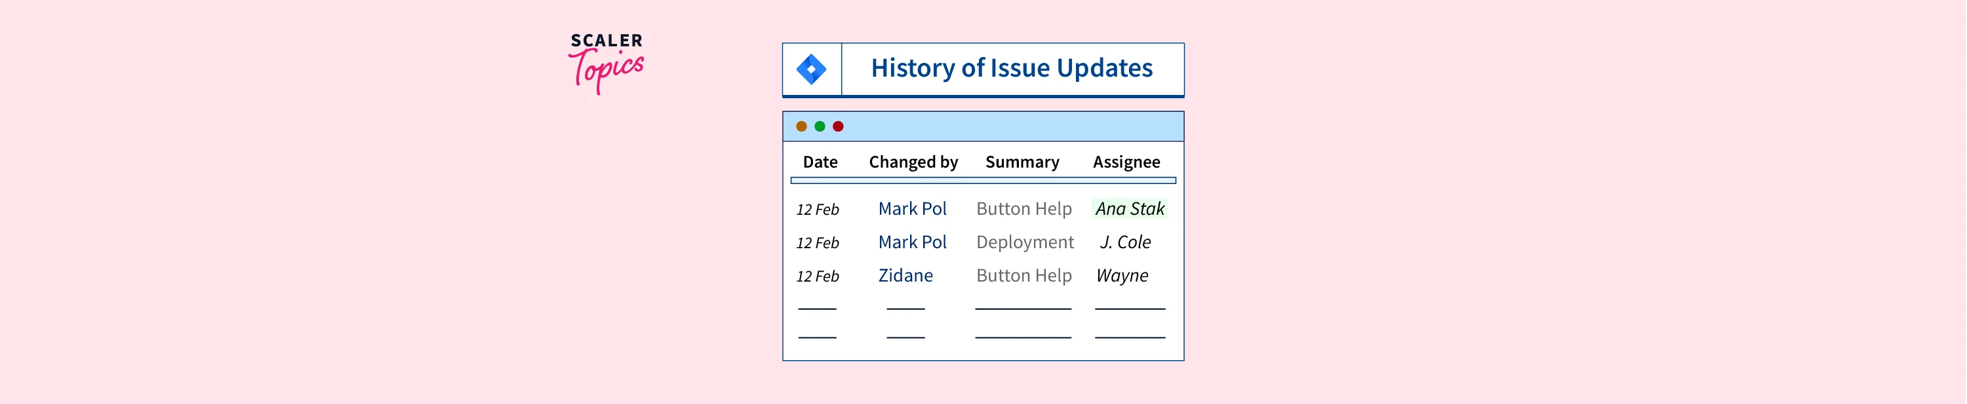Image resolution: width=1967 pixels, height=404 pixels.
Task: Select the Changed by column header
Action: click(x=913, y=162)
